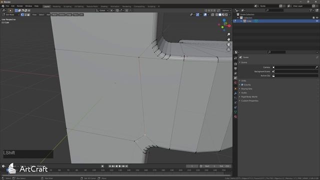Open the Edge menu in viewport header
320x180 pixels.
pyautogui.click(x=69, y=14)
